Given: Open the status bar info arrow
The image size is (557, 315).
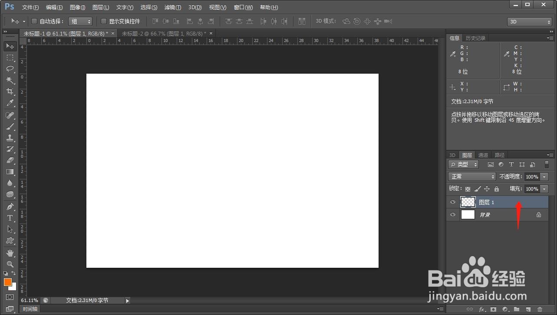Looking at the screenshot, I should coord(128,300).
